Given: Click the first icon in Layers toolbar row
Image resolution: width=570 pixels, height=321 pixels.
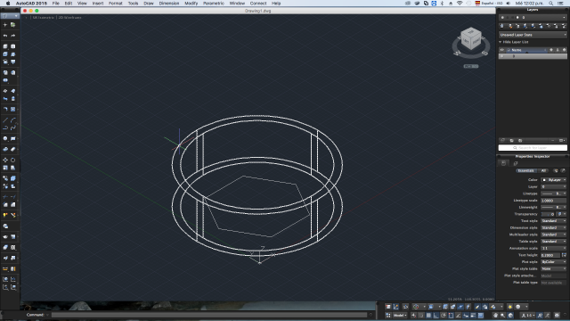Looking at the screenshot, I should [502, 26].
